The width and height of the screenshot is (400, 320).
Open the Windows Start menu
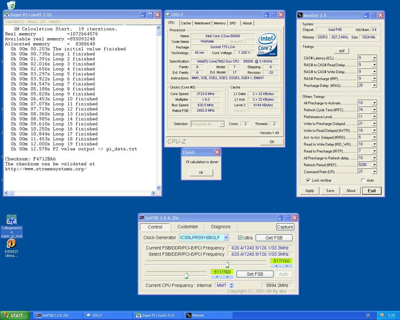[15, 315]
